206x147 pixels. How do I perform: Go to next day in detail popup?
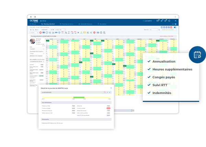(110, 92)
